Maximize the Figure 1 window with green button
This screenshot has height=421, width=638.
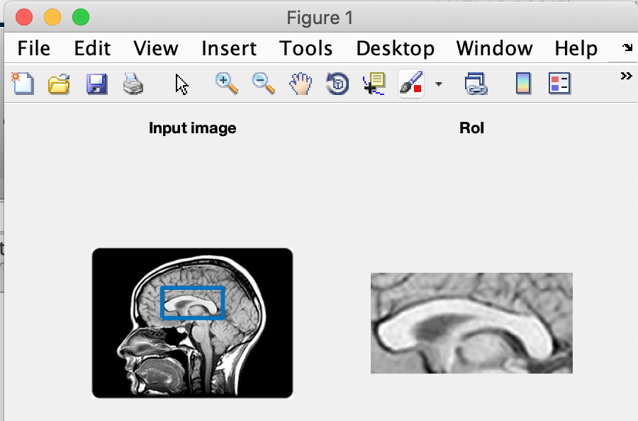click(x=81, y=17)
